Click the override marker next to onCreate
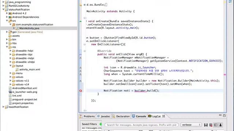 coord(80,21)
